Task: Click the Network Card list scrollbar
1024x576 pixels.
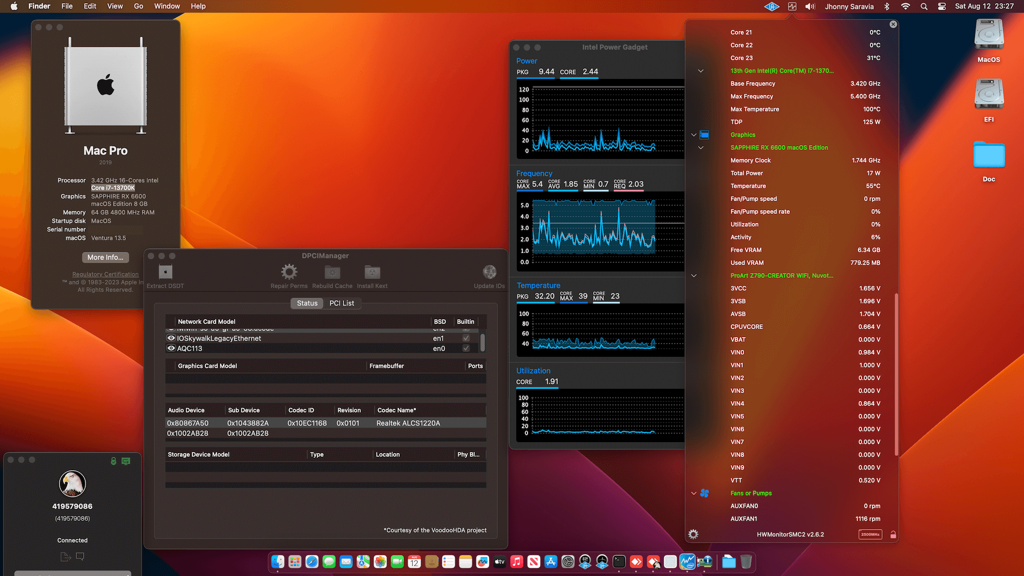Action: click(x=482, y=342)
